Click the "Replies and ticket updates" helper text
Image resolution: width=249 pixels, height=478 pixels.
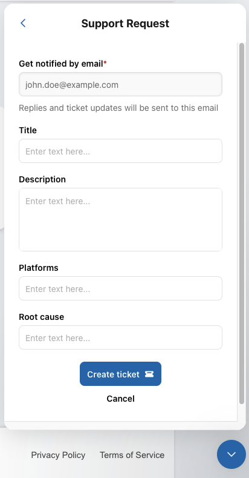tap(118, 108)
